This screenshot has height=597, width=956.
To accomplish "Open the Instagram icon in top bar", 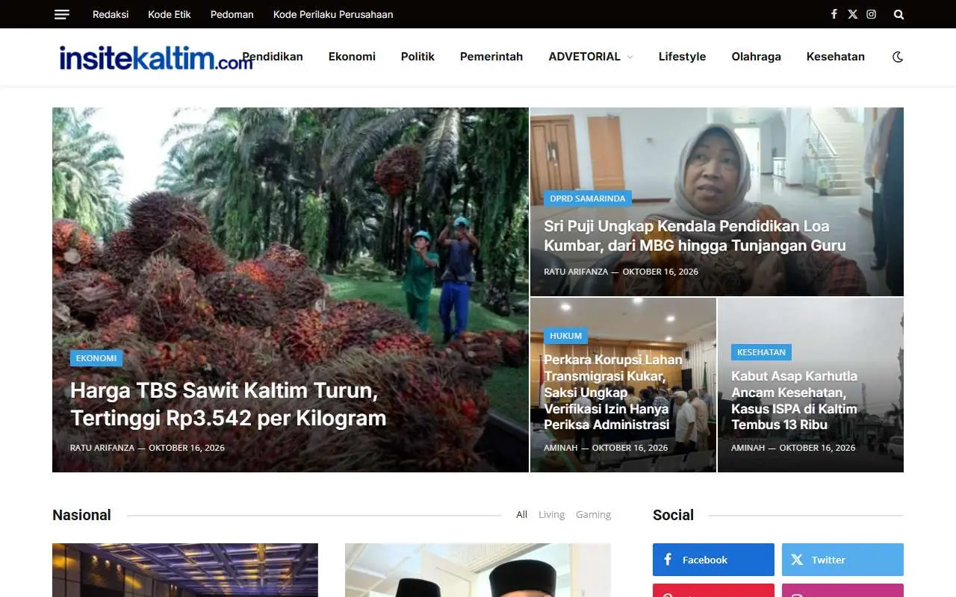I will [x=872, y=14].
